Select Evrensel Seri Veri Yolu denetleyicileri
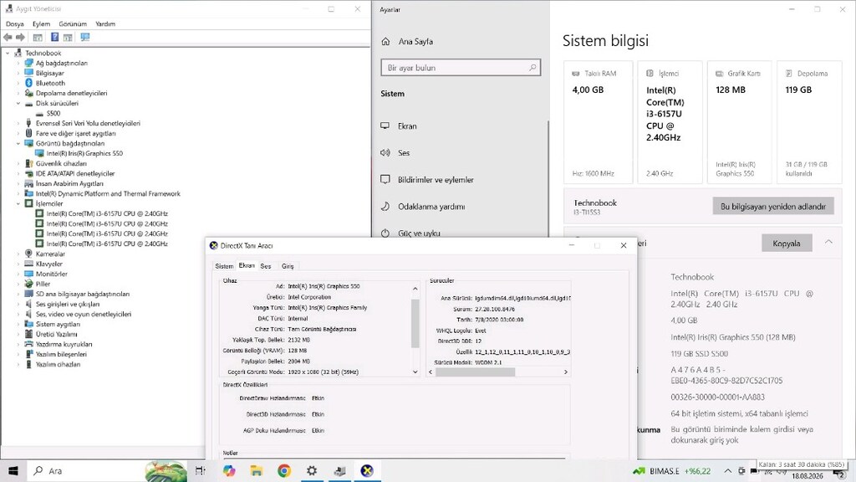The image size is (856, 482). coord(88,124)
